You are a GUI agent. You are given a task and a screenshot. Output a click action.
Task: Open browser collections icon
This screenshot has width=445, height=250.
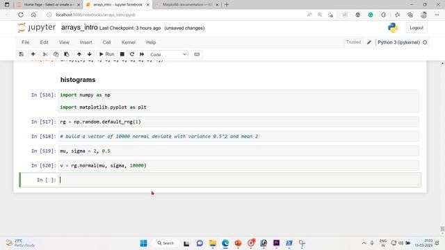coord(410,15)
